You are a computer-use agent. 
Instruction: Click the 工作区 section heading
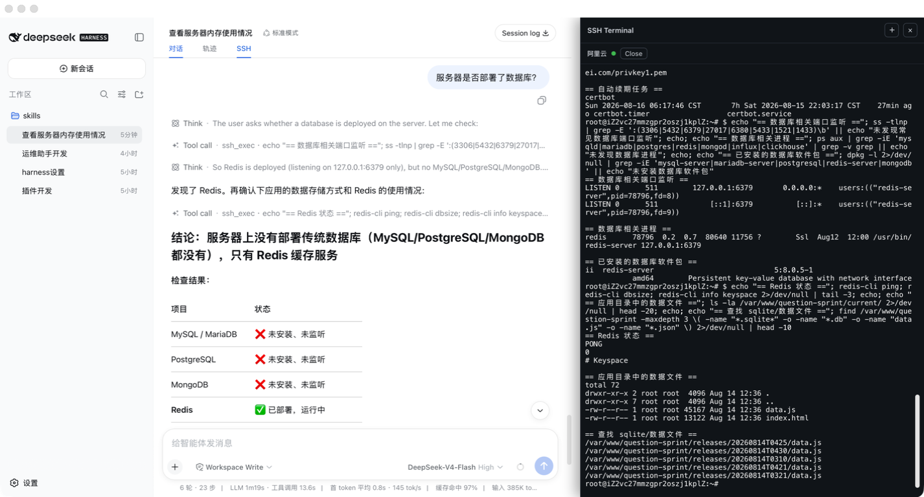click(x=20, y=94)
